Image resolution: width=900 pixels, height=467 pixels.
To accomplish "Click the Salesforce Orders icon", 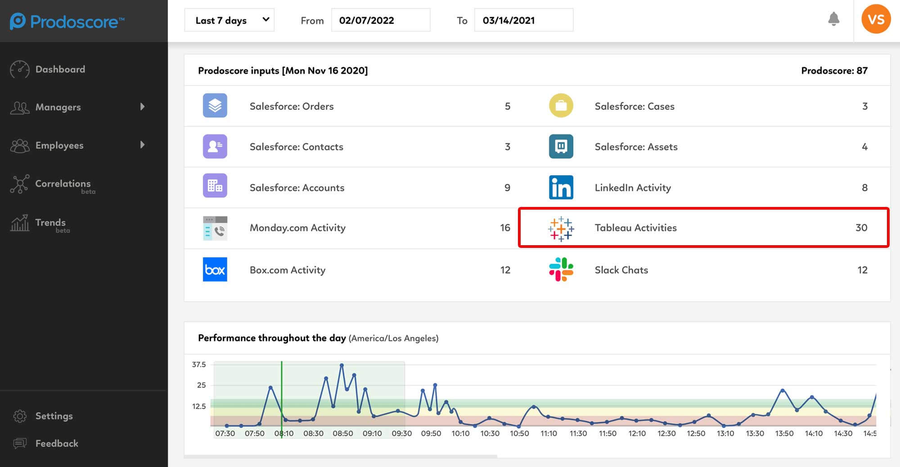I will [x=215, y=106].
